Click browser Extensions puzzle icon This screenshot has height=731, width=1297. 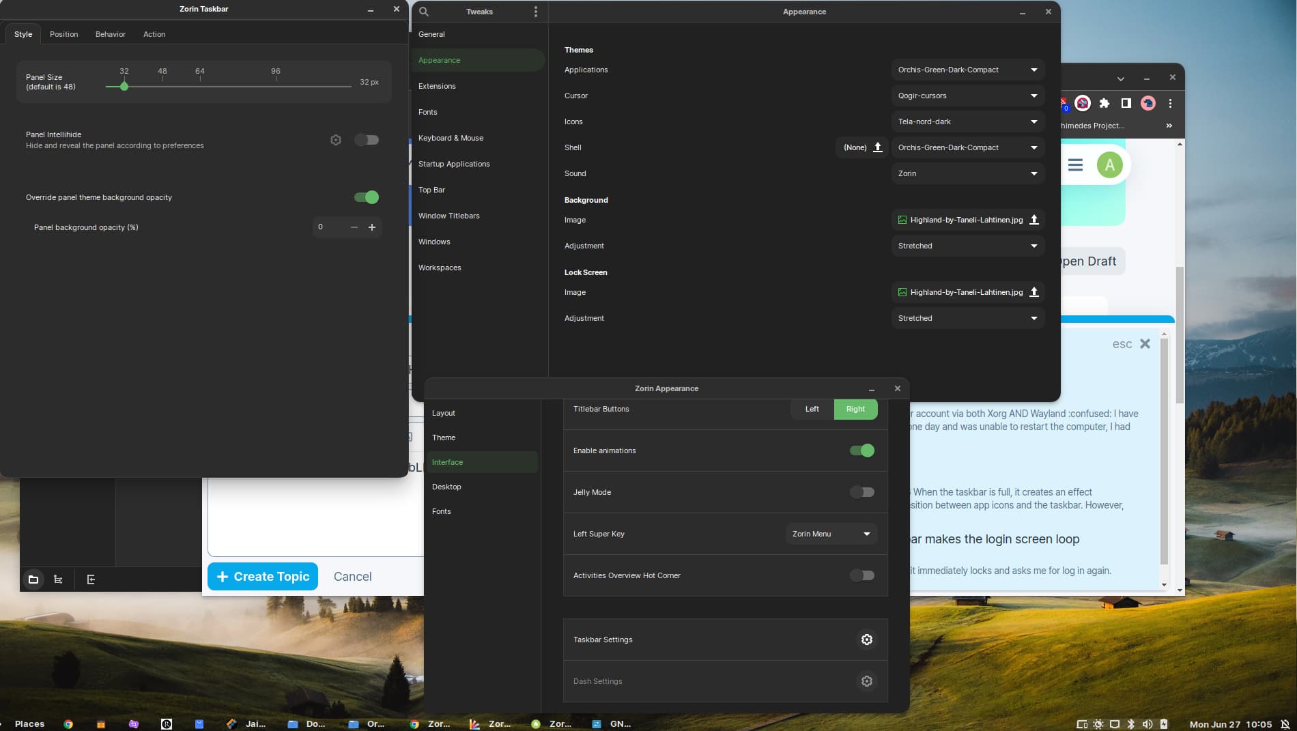click(x=1104, y=103)
